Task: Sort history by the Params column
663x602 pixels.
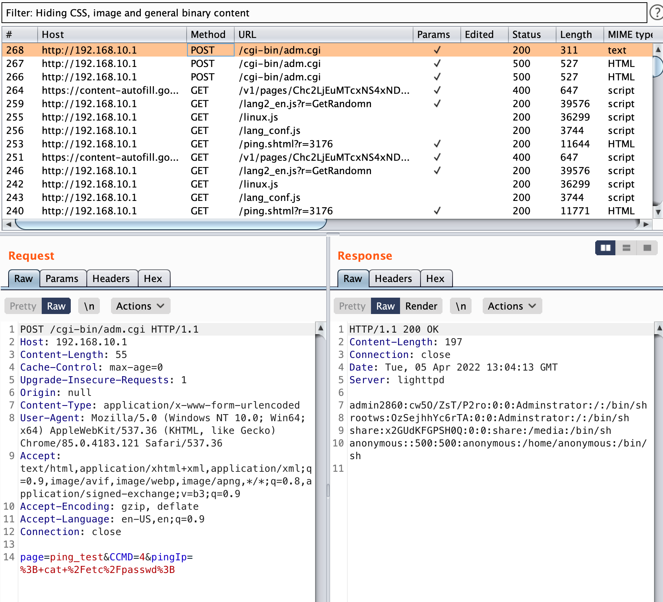Action: point(437,35)
